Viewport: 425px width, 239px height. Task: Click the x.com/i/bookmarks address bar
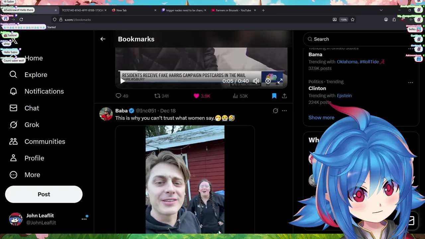click(196, 20)
